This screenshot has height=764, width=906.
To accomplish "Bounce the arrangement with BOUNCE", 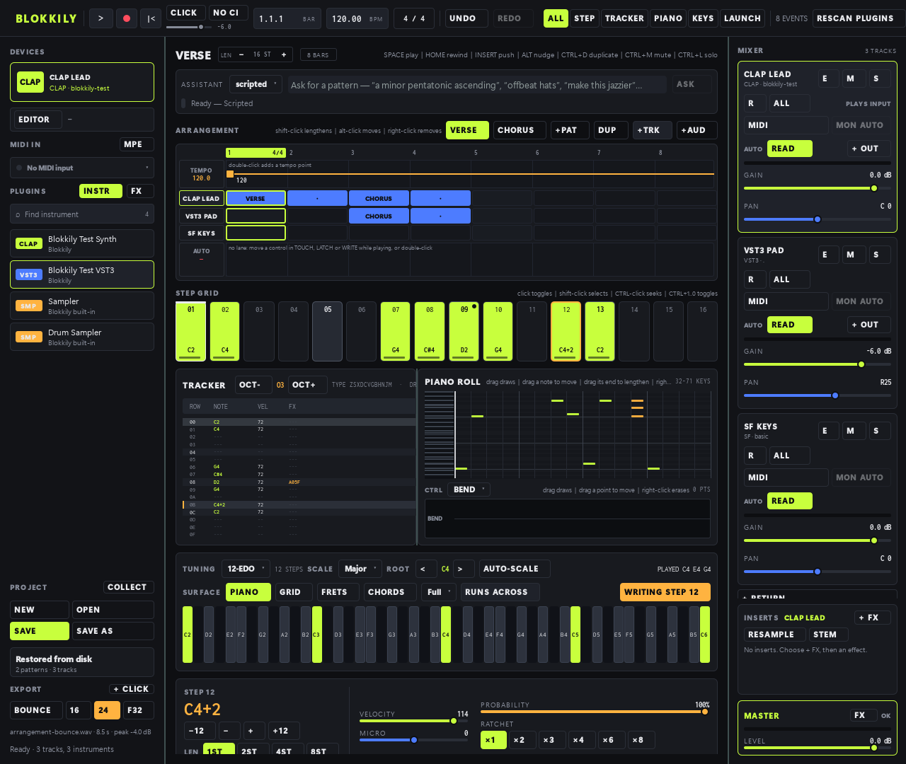I will click(36, 710).
